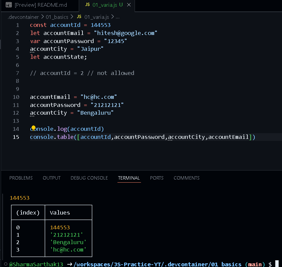Click the '(index)' table header in the terminal
The image size is (282, 267).
[28, 213]
